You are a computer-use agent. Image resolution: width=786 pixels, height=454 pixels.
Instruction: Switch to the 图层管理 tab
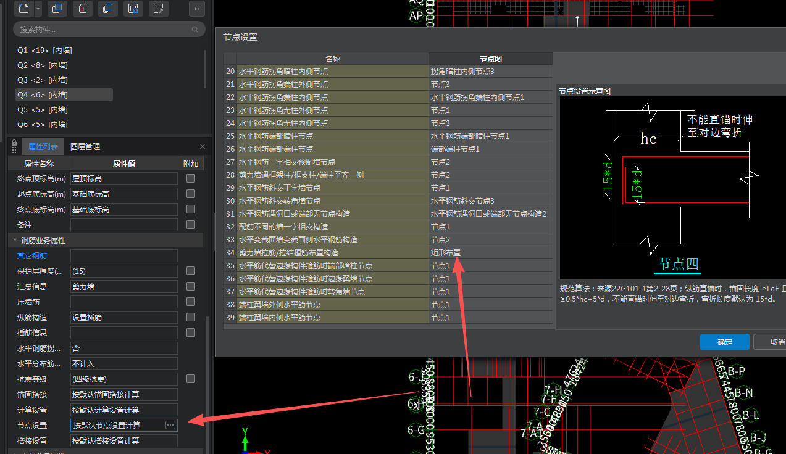pyautogui.click(x=85, y=147)
